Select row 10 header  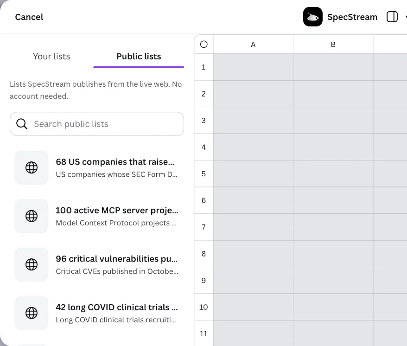click(204, 307)
